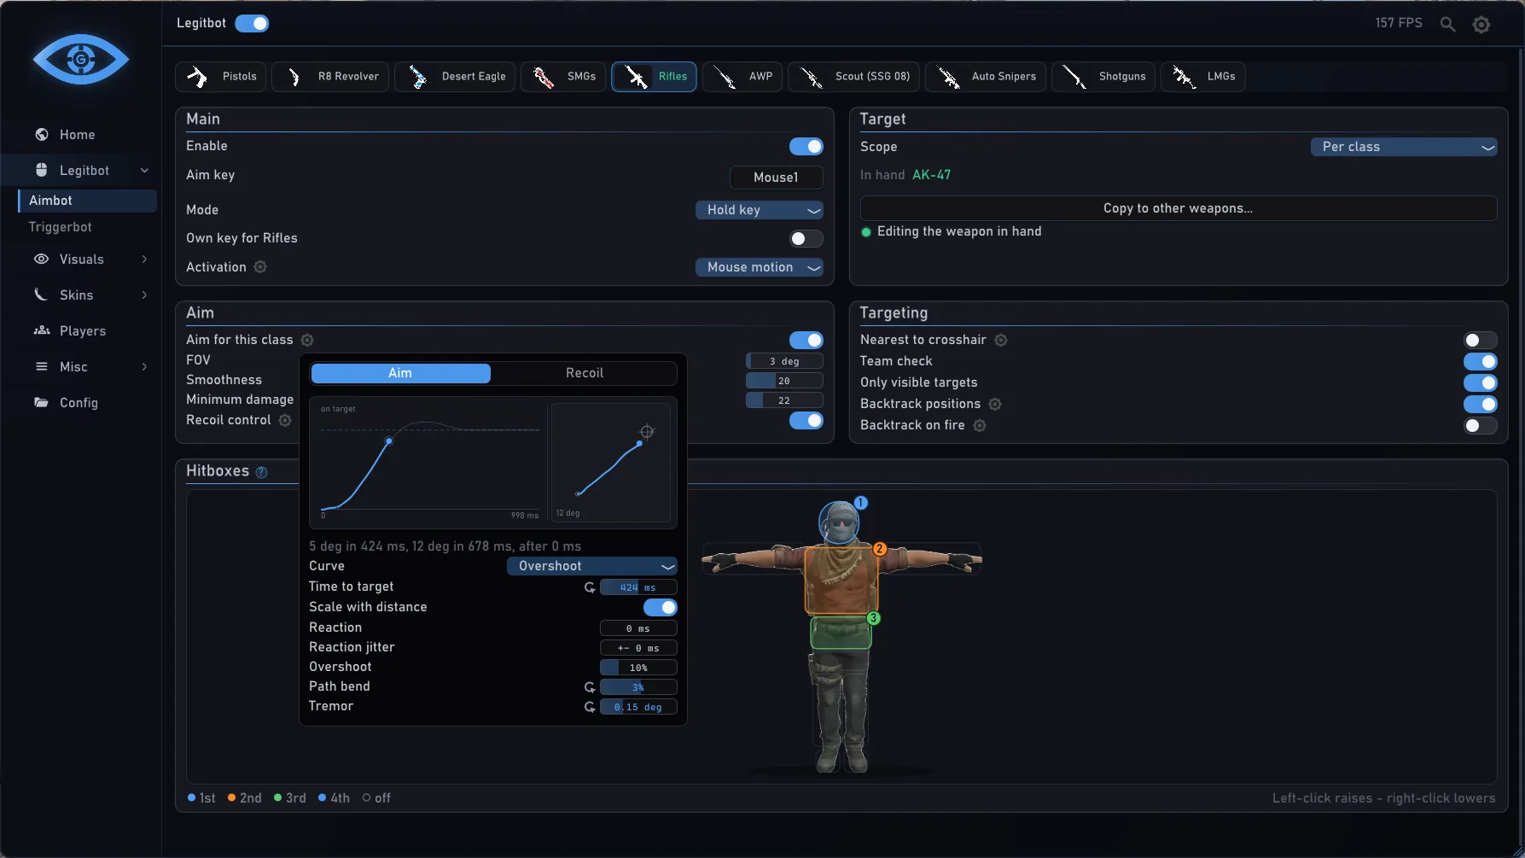Image resolution: width=1525 pixels, height=858 pixels.
Task: Reset the Path bend value
Action: click(590, 687)
